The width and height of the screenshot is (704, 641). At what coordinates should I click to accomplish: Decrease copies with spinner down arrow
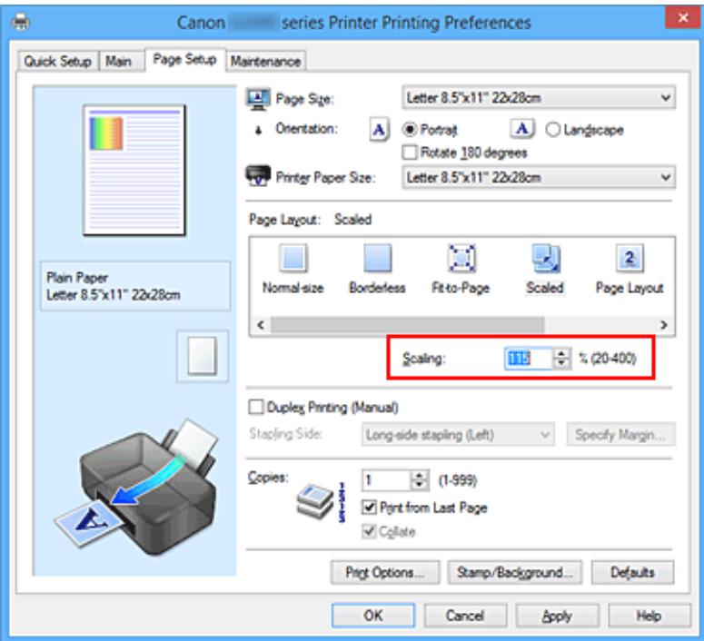(420, 485)
